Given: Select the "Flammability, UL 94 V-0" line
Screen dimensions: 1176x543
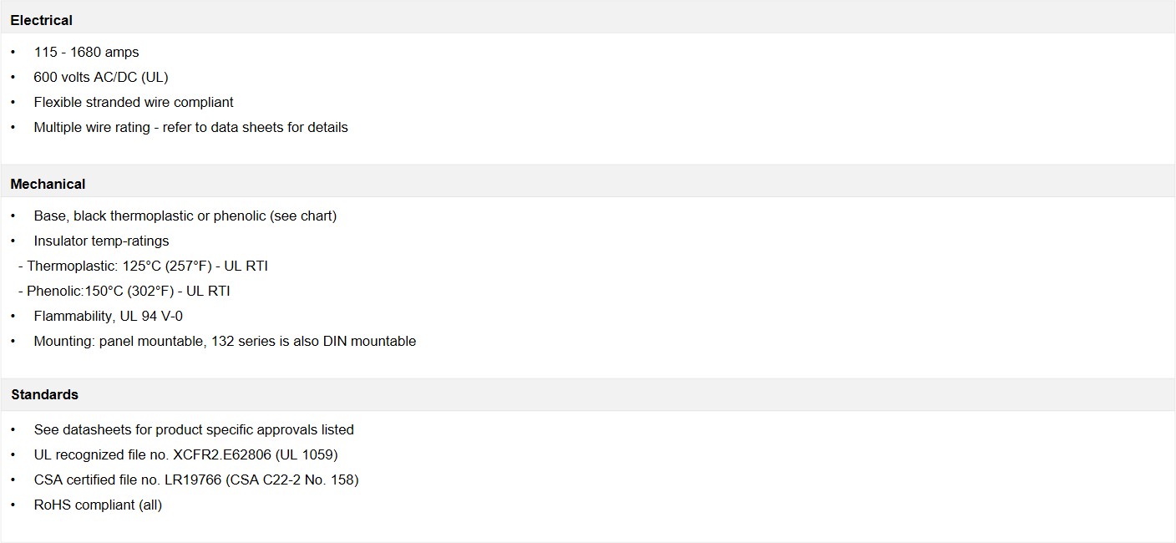Looking at the screenshot, I should [108, 316].
